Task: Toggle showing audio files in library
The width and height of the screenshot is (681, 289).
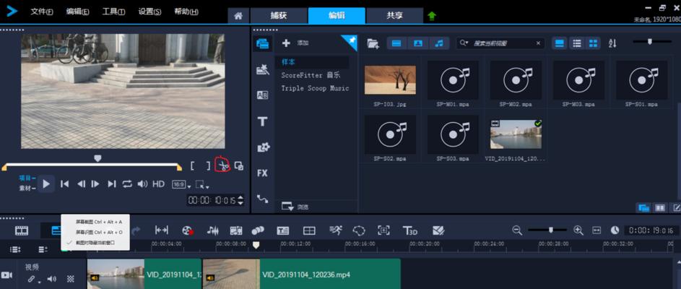Action: tap(440, 43)
